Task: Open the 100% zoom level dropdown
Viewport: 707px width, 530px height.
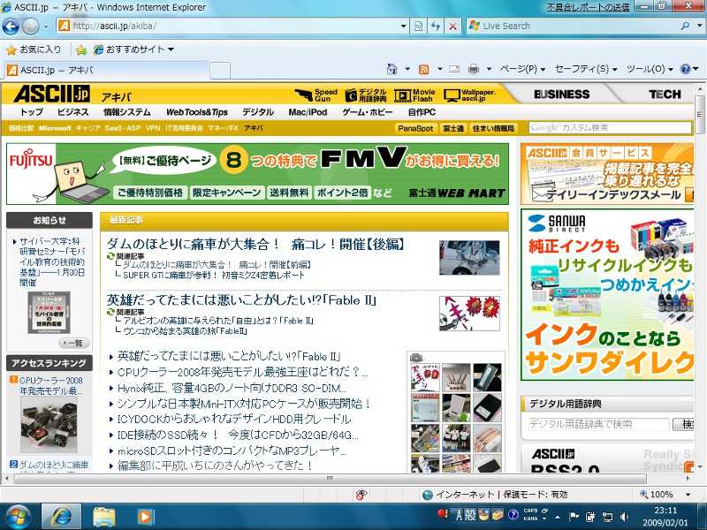Action: coord(688,495)
